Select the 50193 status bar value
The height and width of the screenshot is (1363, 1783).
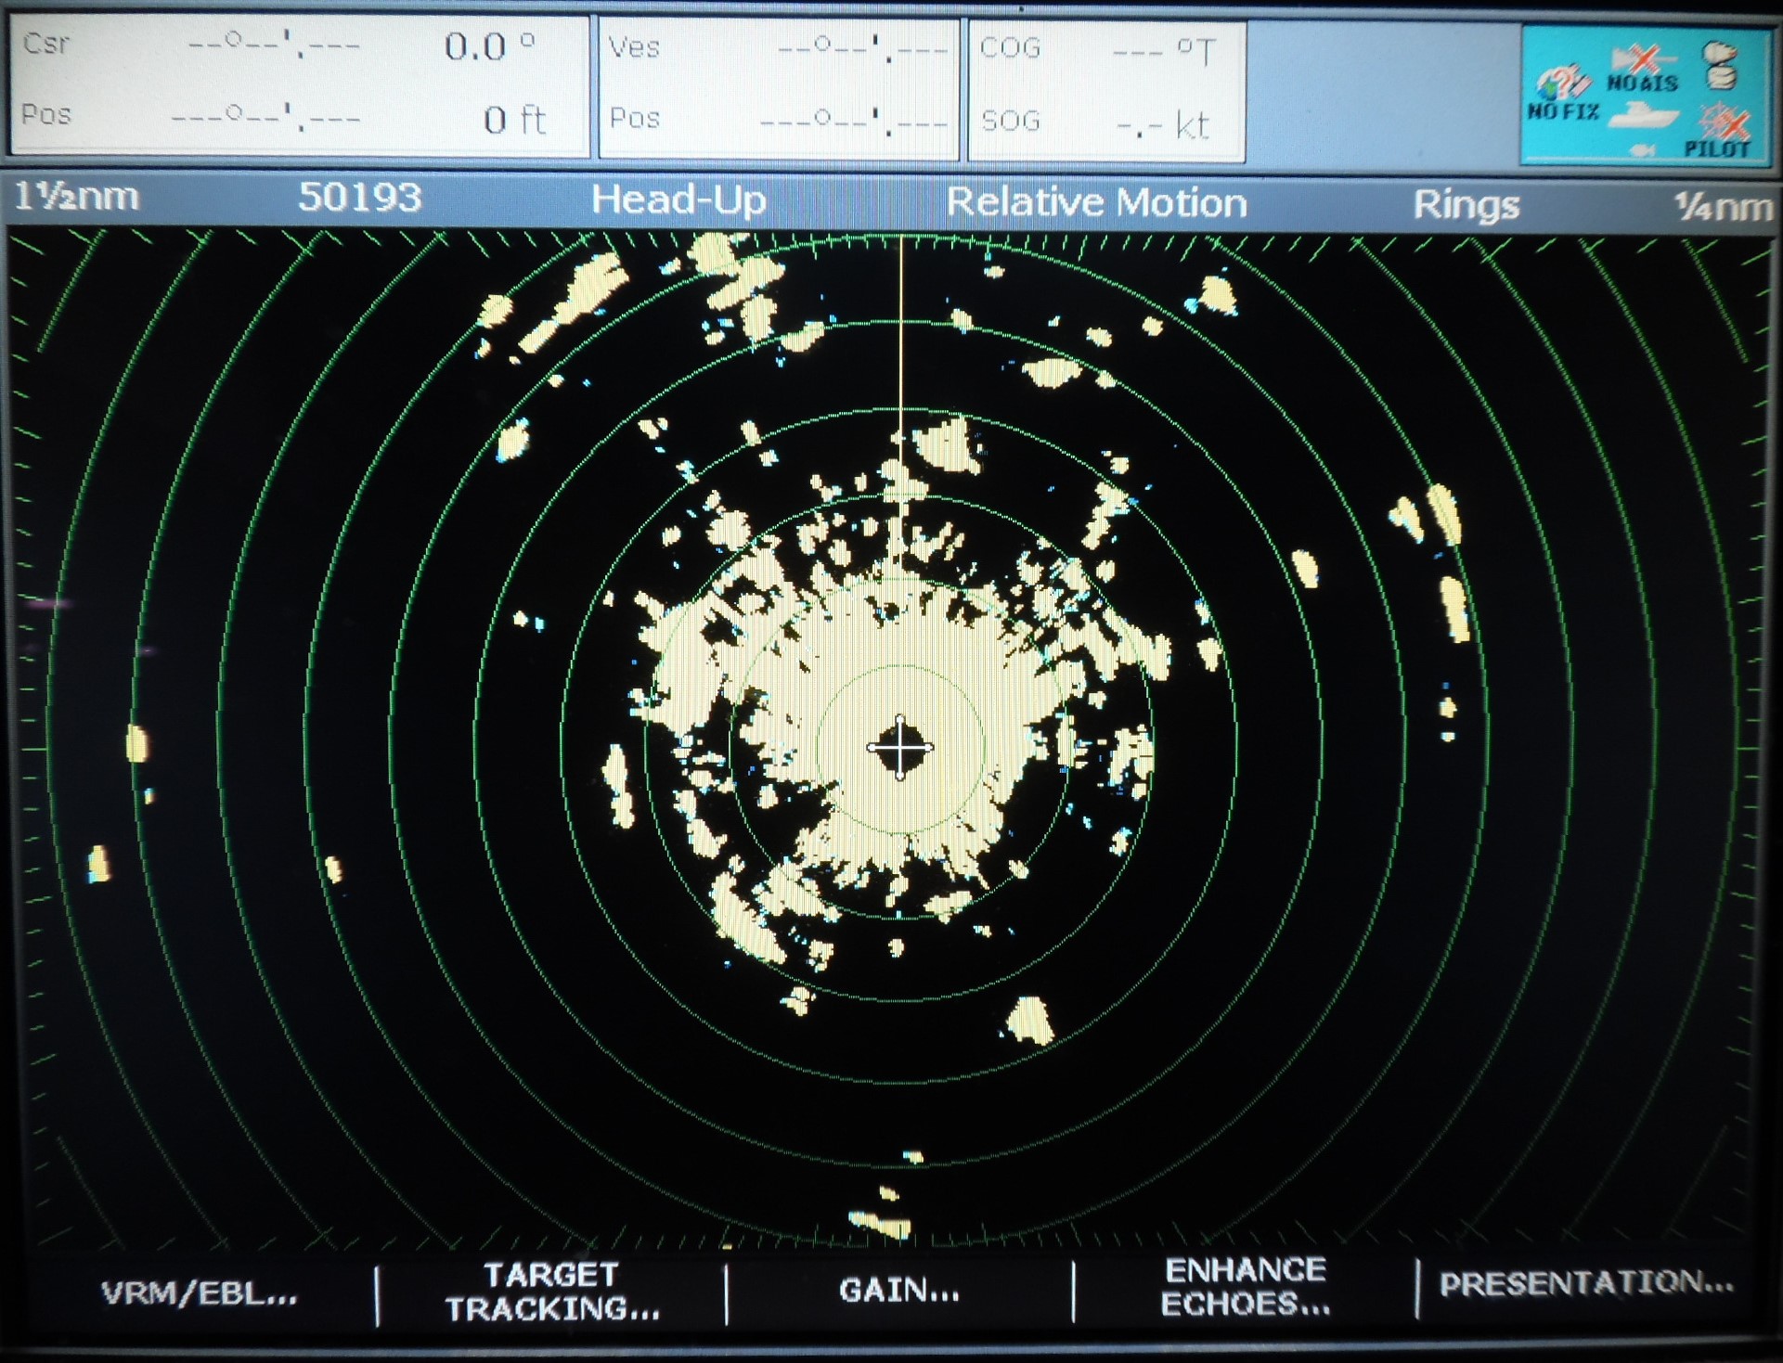(x=359, y=198)
